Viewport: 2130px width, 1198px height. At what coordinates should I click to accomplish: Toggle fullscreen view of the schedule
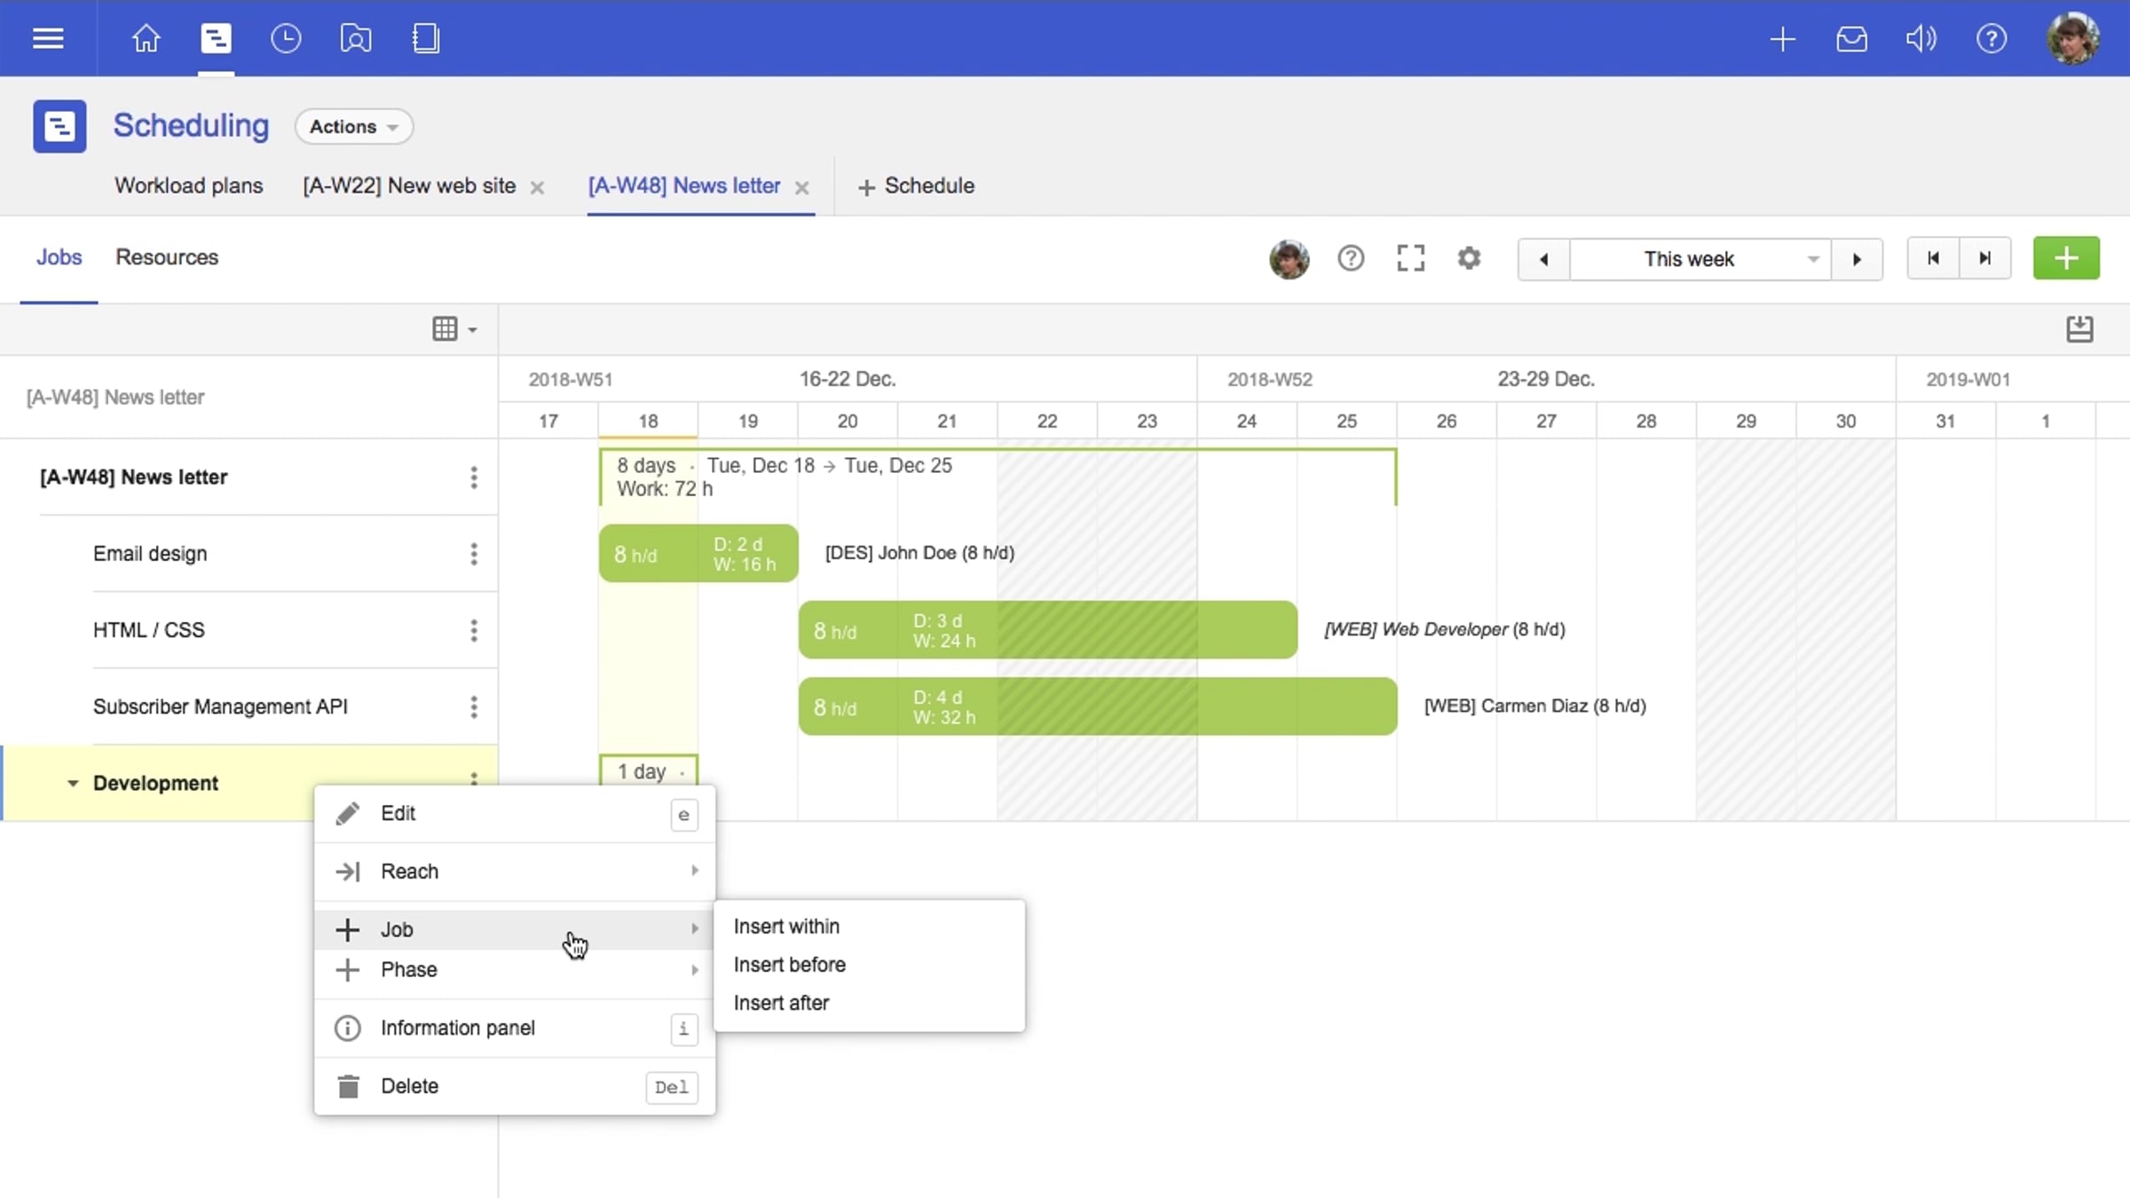pyautogui.click(x=1410, y=258)
